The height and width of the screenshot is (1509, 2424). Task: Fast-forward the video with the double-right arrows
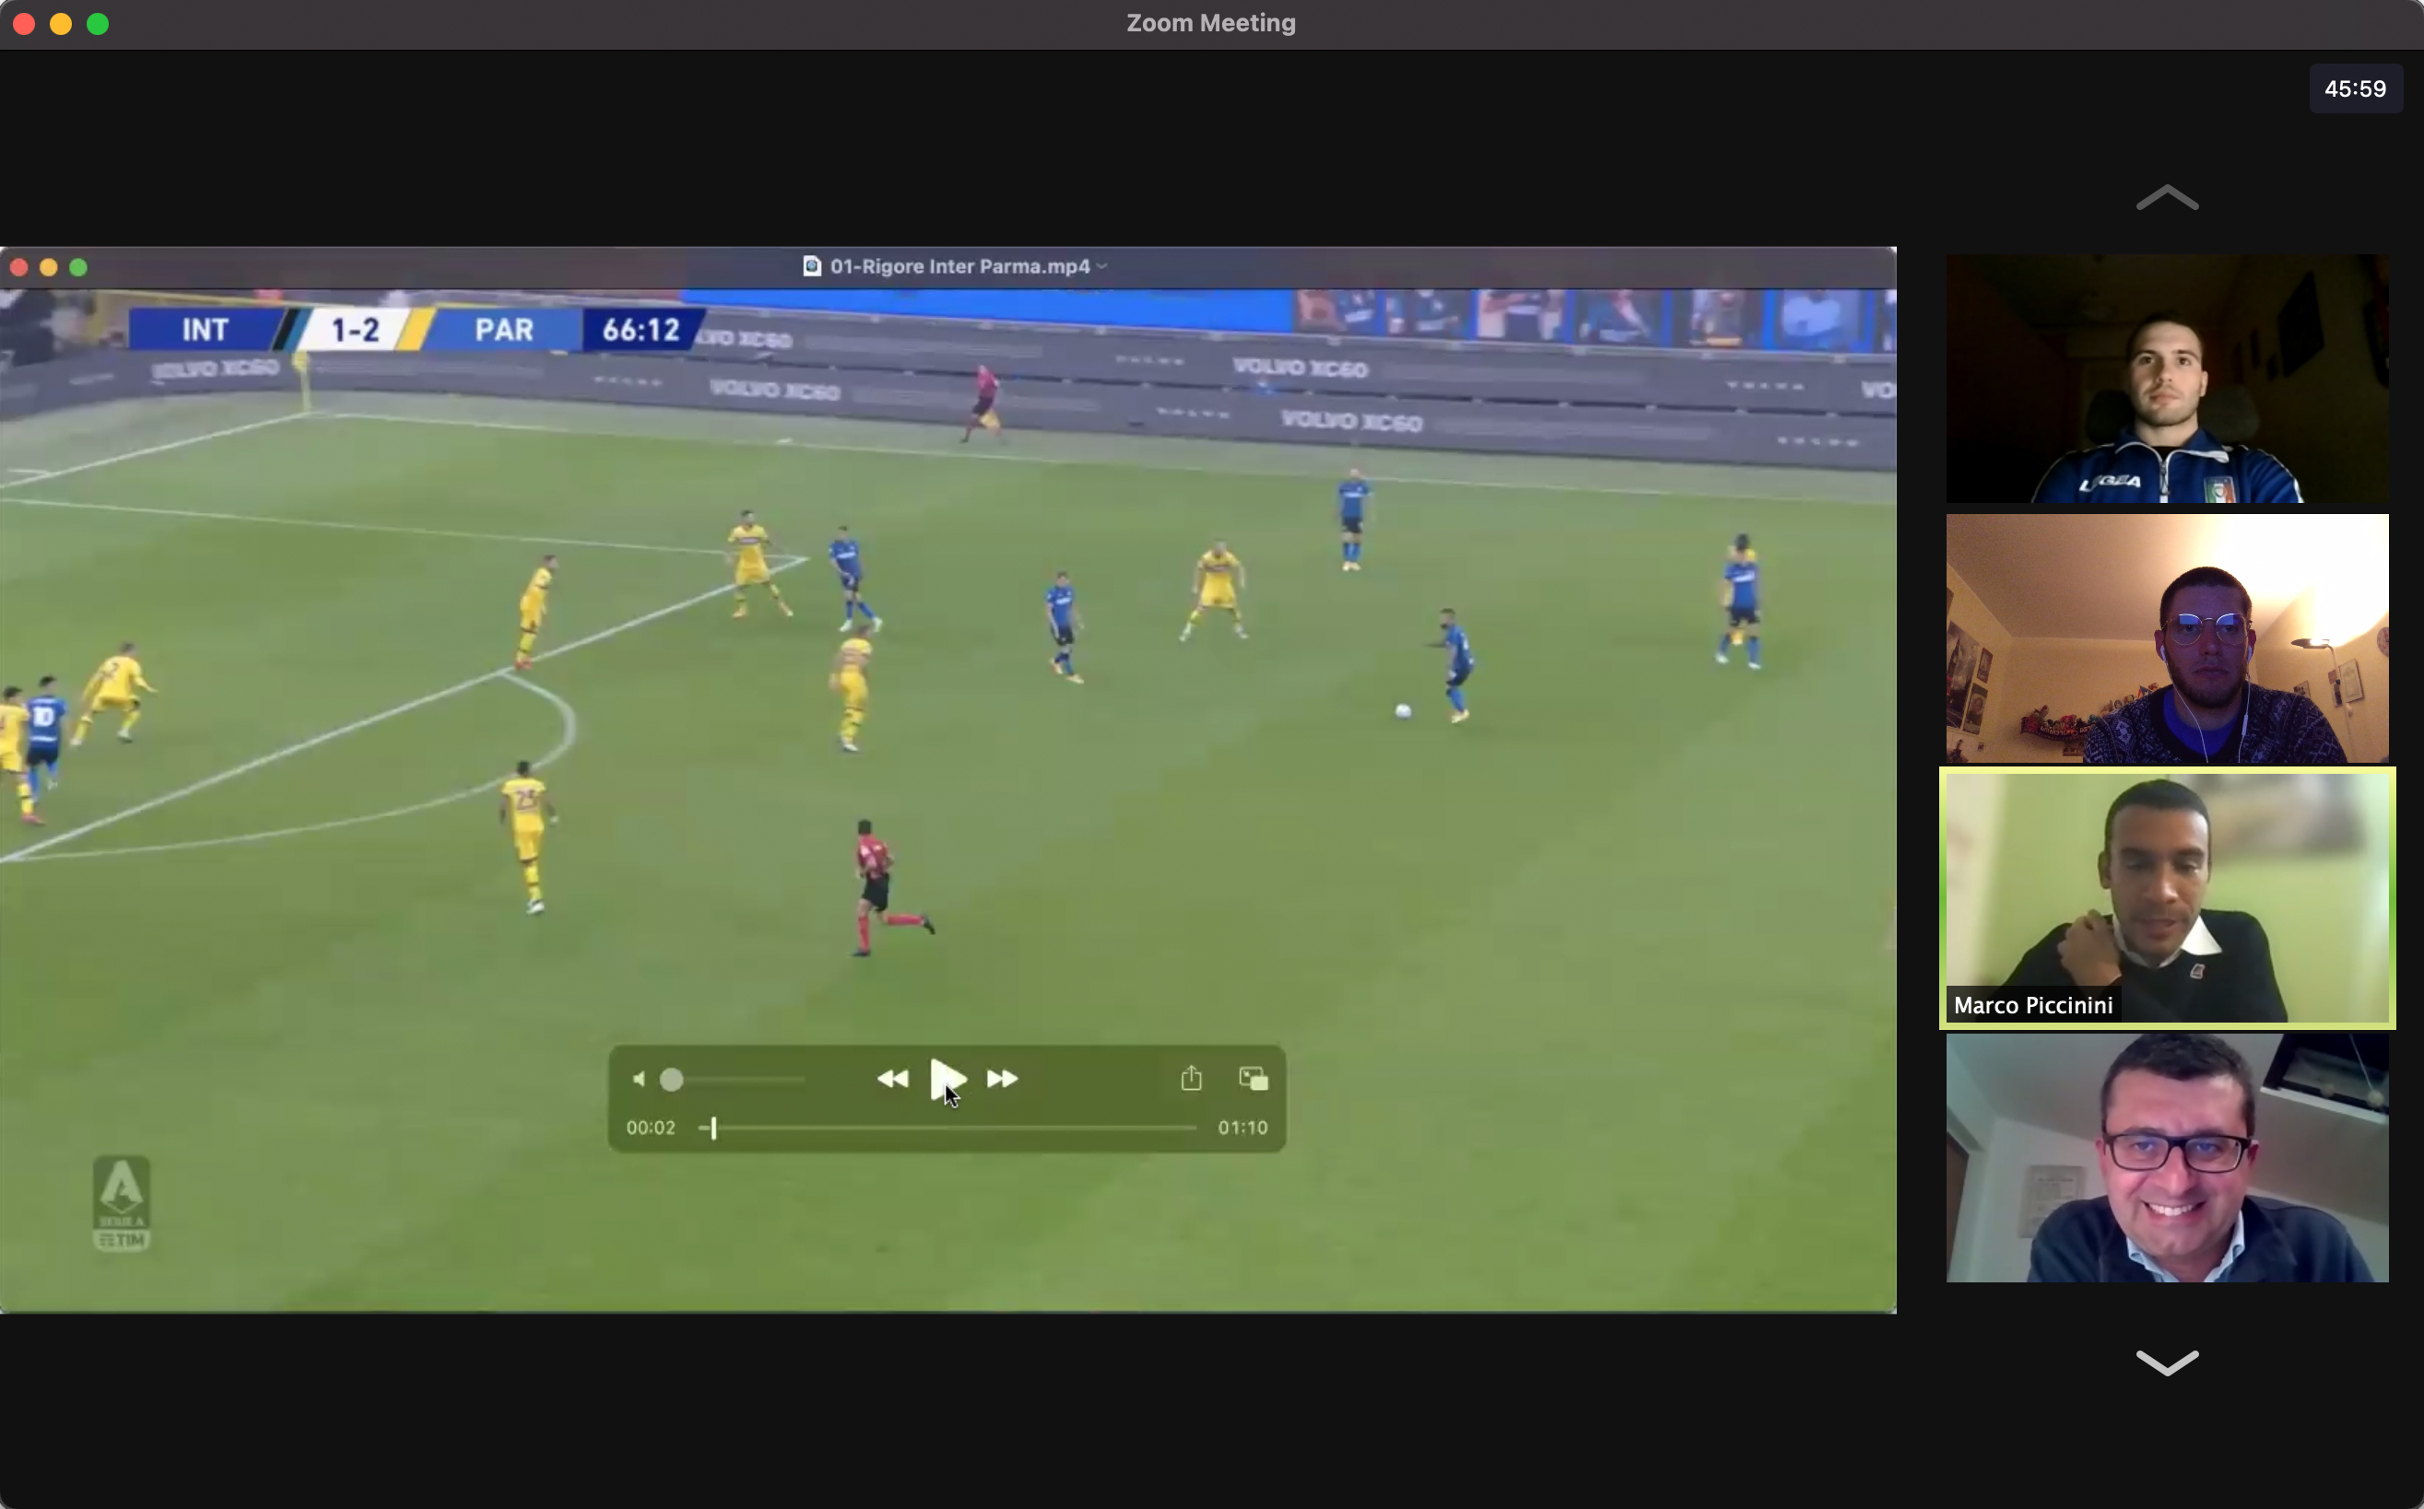(x=1003, y=1079)
